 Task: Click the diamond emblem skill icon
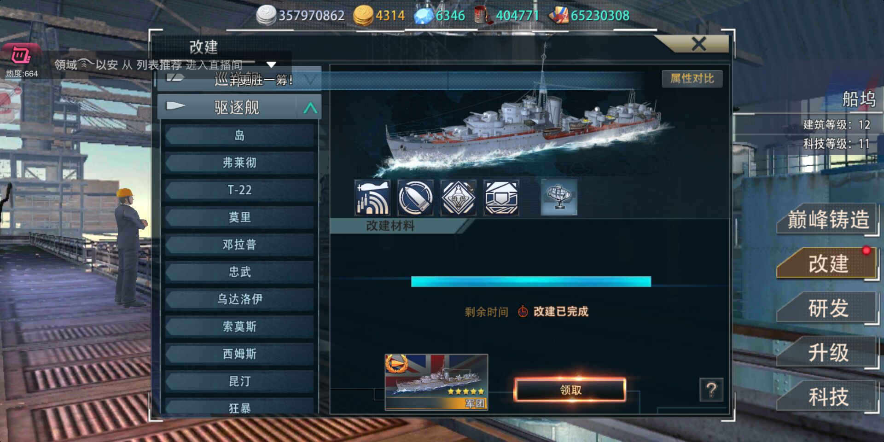click(458, 198)
